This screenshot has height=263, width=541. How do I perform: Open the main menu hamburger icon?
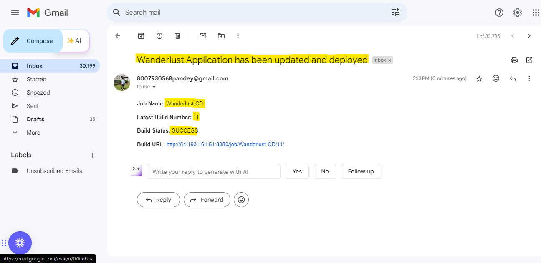coord(15,13)
